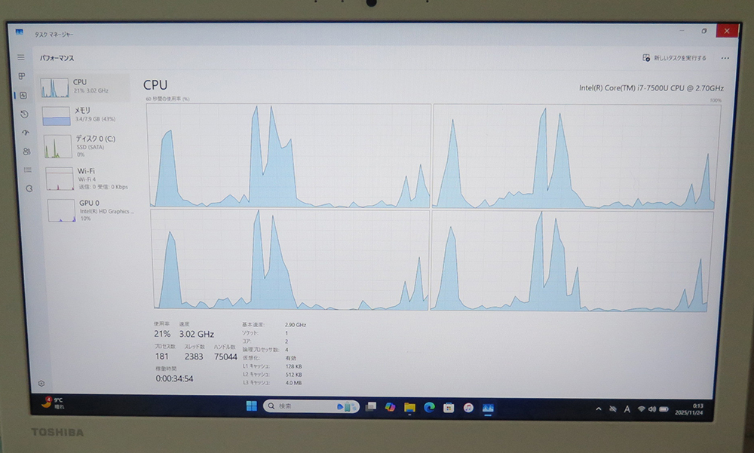Viewport: 754px width, 453px height.
Task: Open App history icon in sidebar
Action: [x=24, y=114]
